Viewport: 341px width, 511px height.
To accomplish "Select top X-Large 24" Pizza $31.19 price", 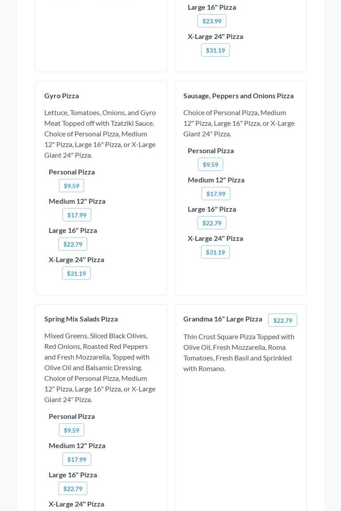I will (215, 50).
